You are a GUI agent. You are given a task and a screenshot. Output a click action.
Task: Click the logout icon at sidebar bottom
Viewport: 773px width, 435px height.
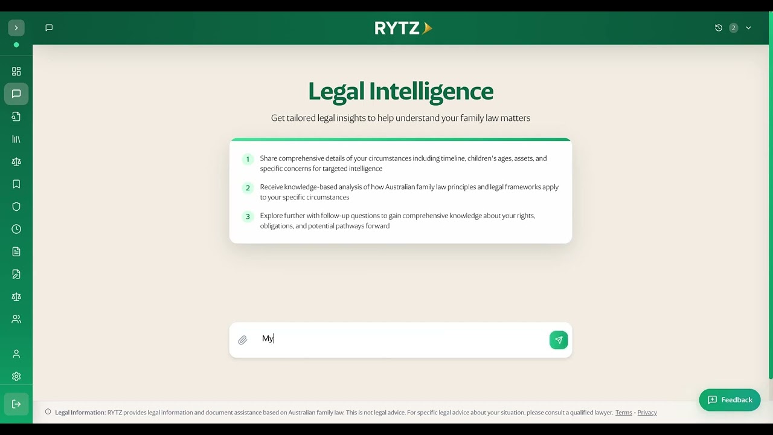[16, 404]
